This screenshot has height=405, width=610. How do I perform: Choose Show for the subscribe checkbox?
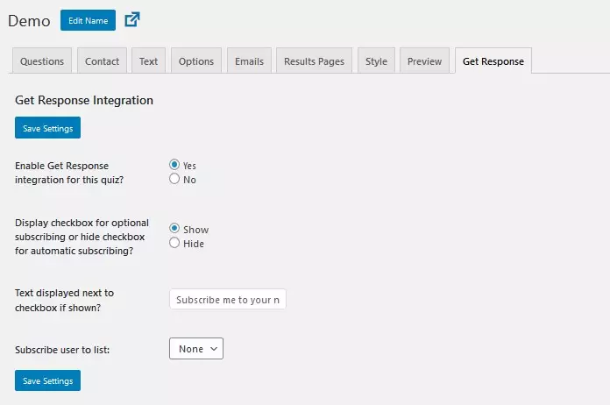point(174,229)
